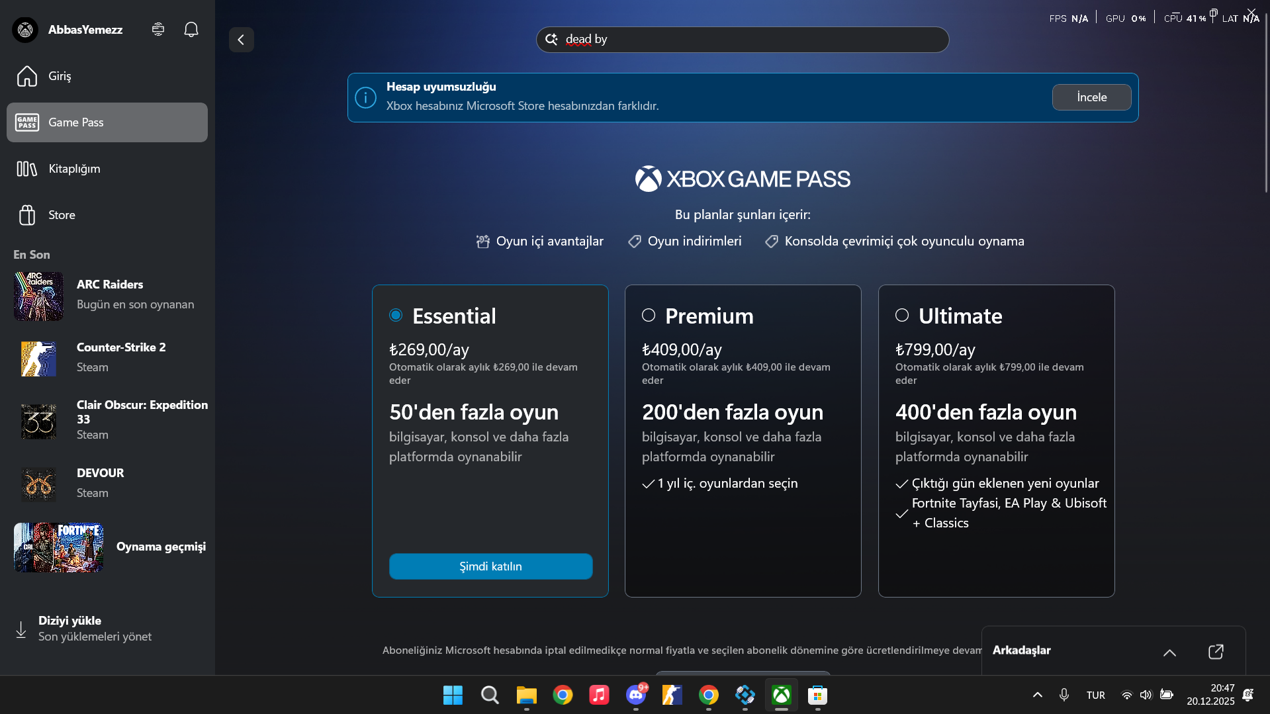Screen dimensions: 1270x714
Task: Click the ARC Raiders thumbnail
Action: pyautogui.click(x=38, y=296)
